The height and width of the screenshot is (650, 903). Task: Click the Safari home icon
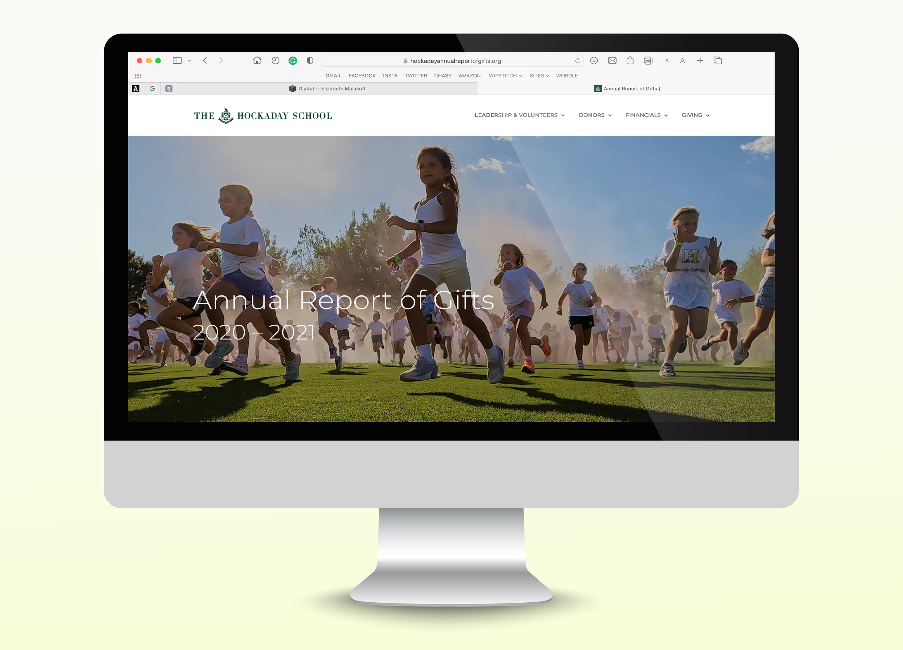pos(257,61)
